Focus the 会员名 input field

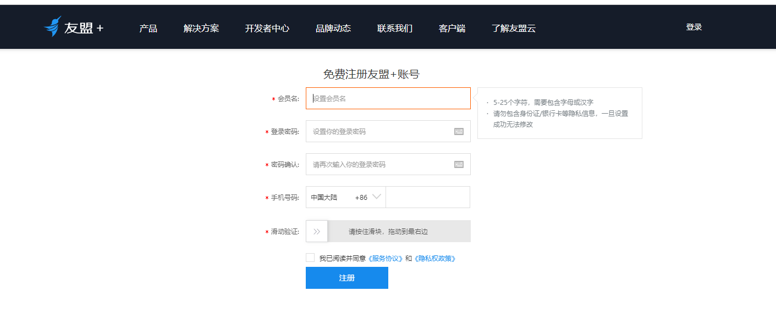388,98
